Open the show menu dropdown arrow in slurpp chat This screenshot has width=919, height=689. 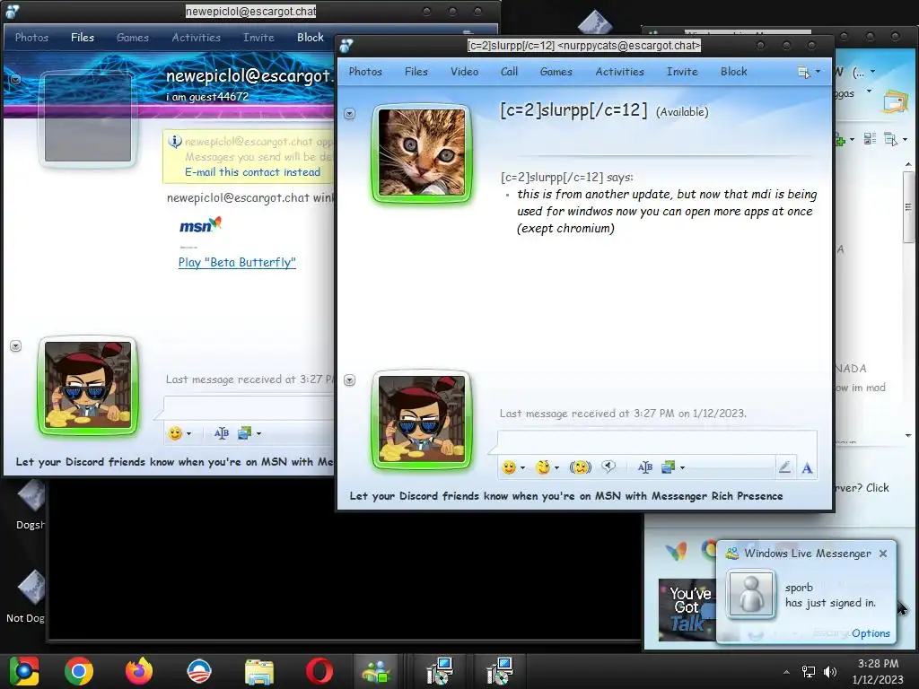pos(818,72)
